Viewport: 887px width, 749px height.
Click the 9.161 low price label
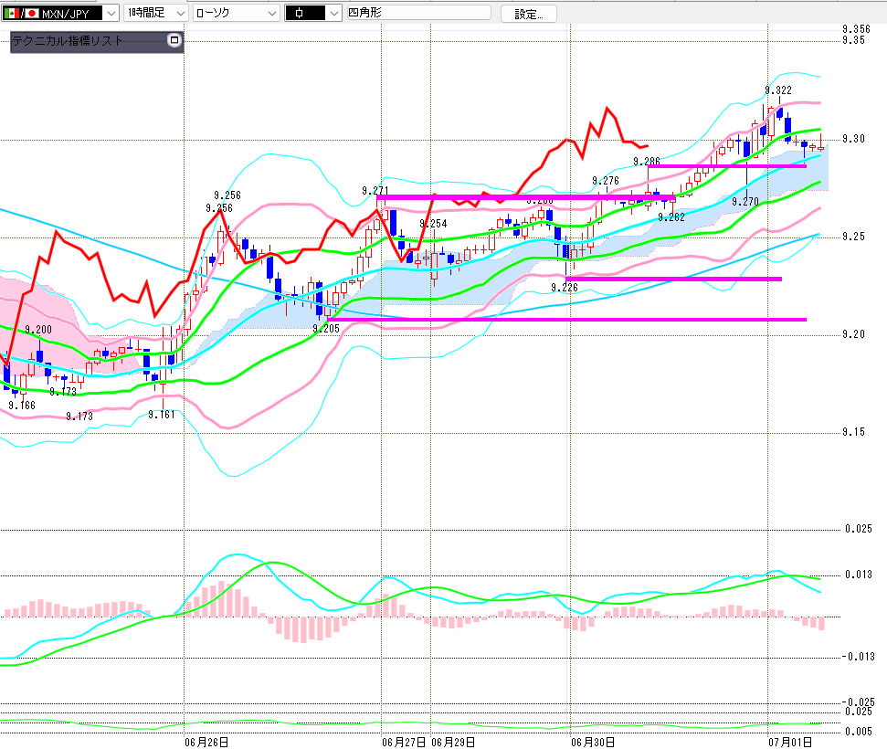pyautogui.click(x=162, y=415)
